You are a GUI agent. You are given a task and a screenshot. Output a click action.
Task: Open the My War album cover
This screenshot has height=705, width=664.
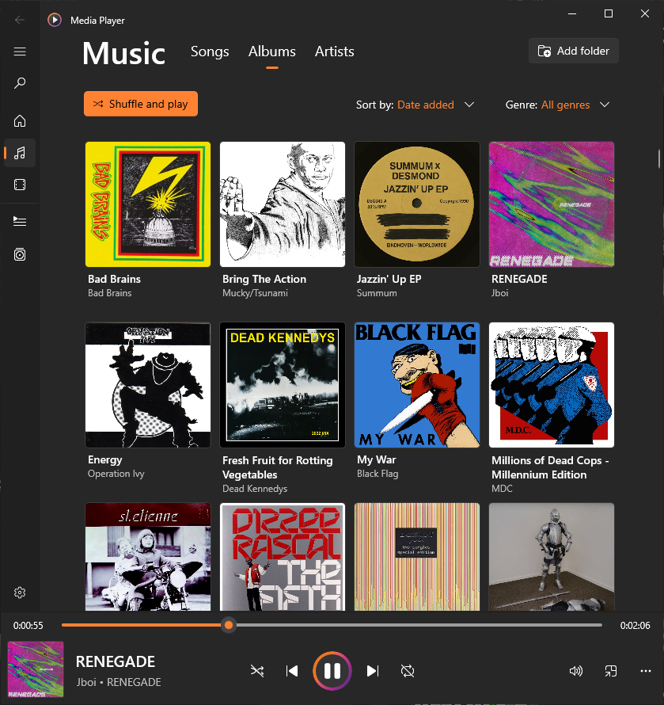(417, 385)
